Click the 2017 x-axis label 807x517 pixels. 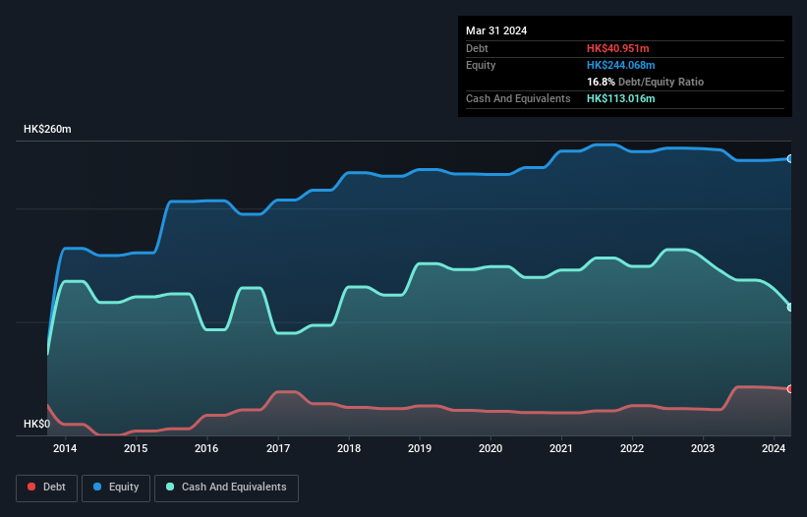click(x=278, y=448)
